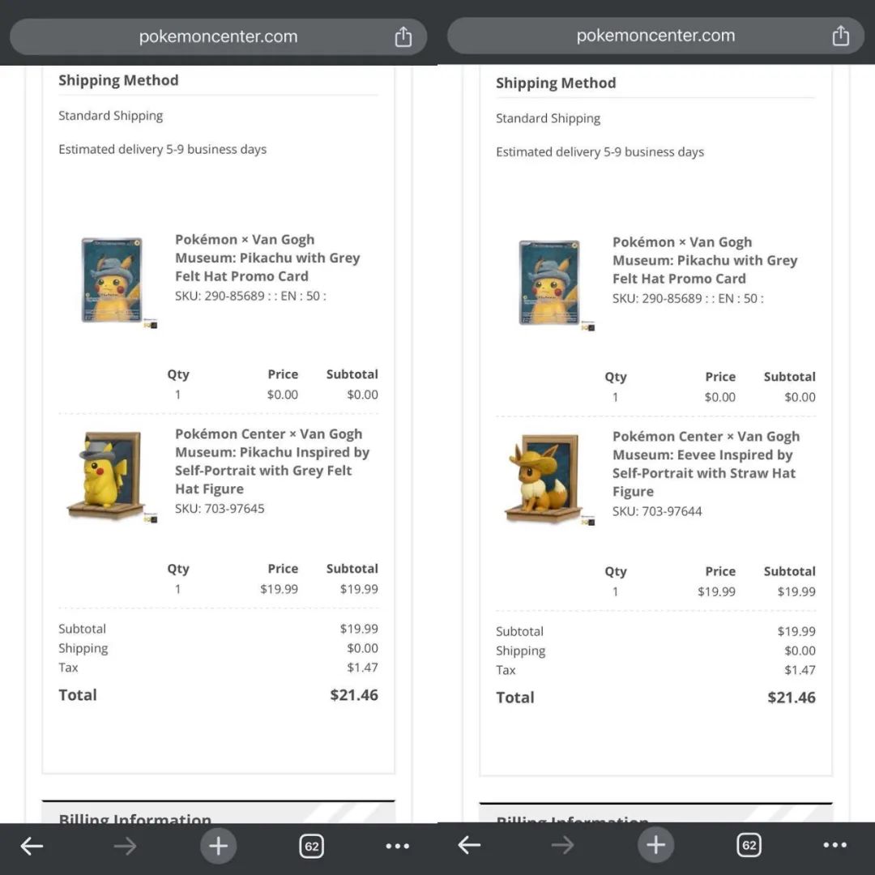This screenshot has width=875, height=875.
Task: Tap the share icon in the left screenshot
Action: tap(403, 36)
